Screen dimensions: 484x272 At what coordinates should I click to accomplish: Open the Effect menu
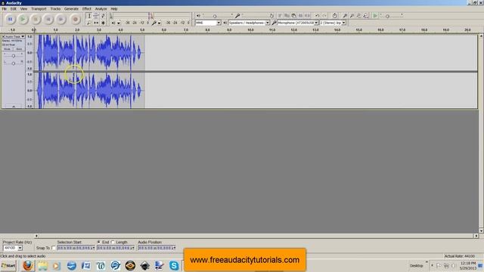click(x=87, y=9)
